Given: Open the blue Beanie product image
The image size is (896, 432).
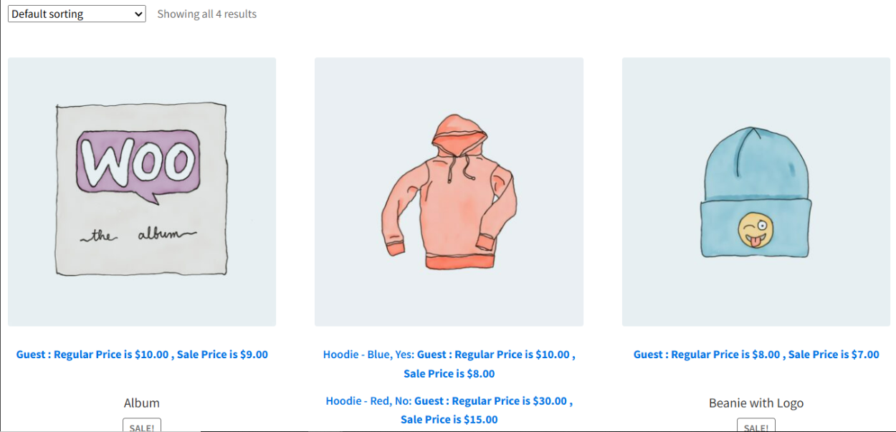Looking at the screenshot, I should pos(756,192).
